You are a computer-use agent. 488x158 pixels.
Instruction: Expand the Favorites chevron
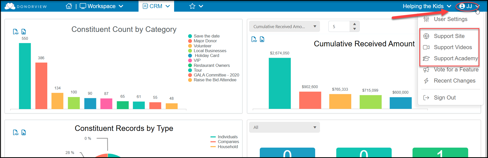coord(201,6)
